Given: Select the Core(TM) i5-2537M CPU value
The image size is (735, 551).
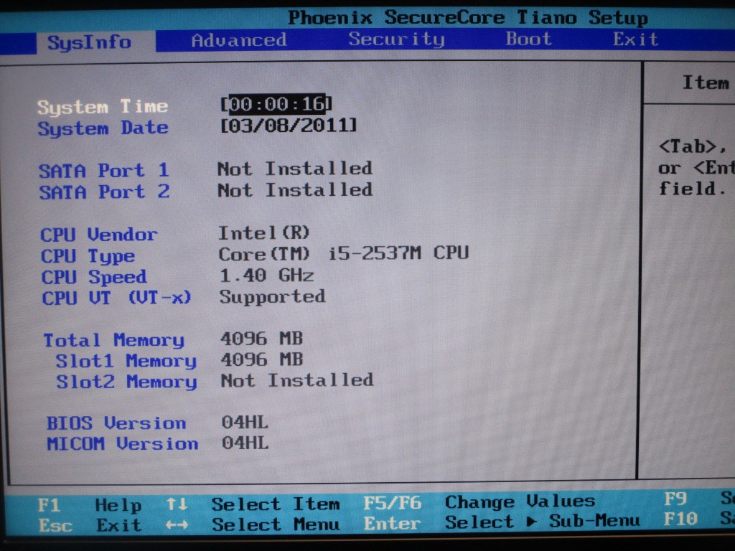Looking at the screenshot, I should [x=344, y=253].
